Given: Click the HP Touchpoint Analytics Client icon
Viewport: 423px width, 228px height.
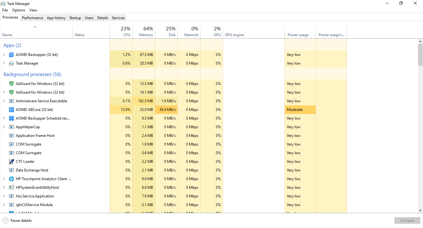Looking at the screenshot, I should coord(11,179).
